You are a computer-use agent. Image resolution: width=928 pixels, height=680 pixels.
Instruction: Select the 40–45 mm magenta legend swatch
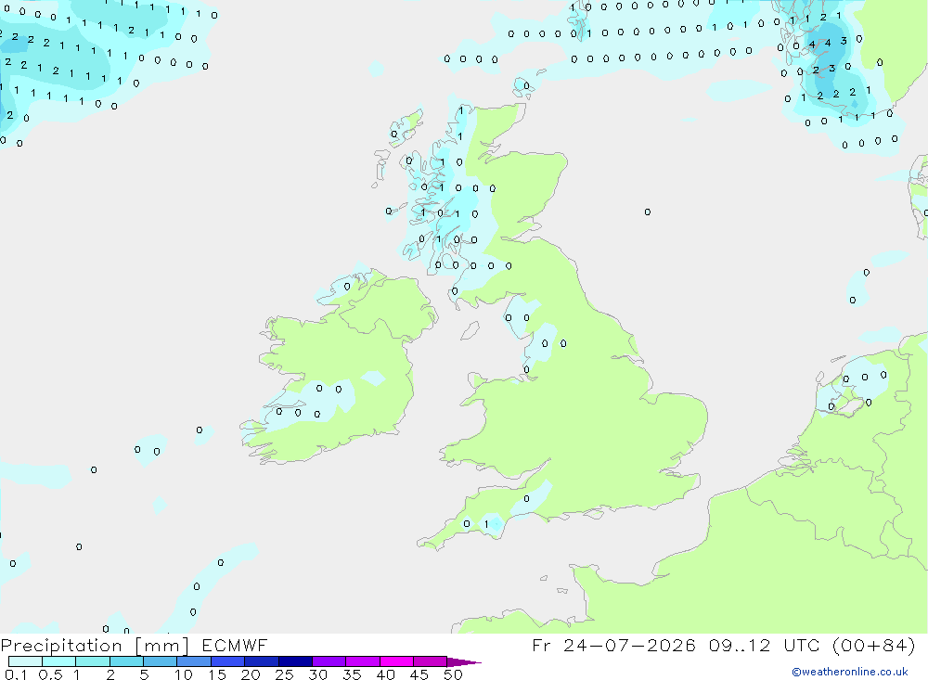pos(396,661)
